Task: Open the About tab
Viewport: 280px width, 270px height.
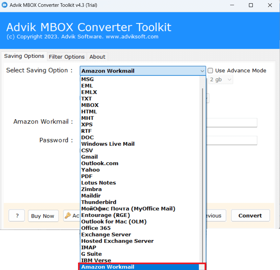Action: [97, 57]
